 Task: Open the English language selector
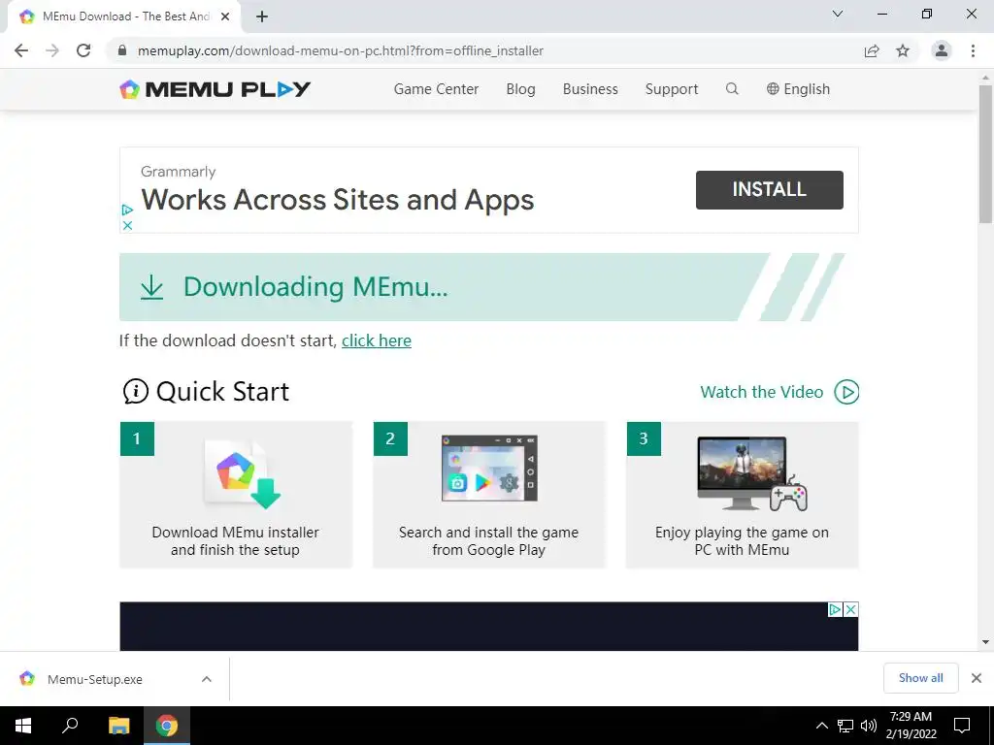tap(798, 88)
